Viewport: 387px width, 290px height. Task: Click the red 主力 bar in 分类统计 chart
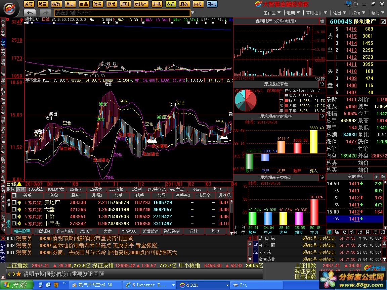click(314, 212)
